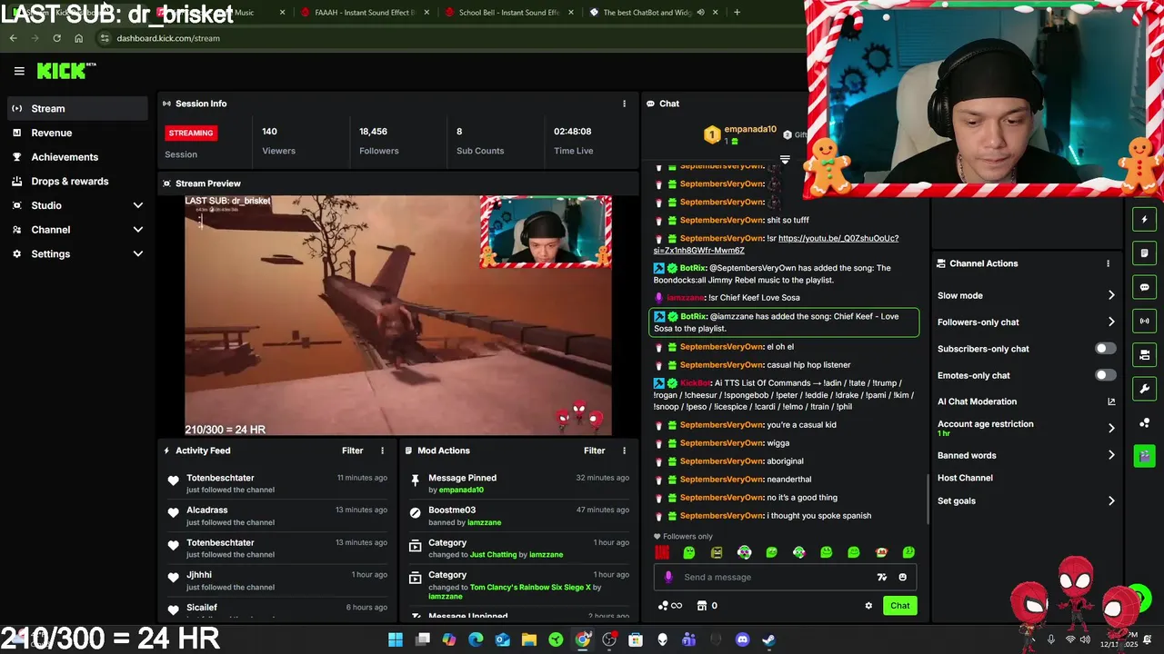Open Slow mode options chevron
The width and height of the screenshot is (1164, 654).
tap(1111, 295)
